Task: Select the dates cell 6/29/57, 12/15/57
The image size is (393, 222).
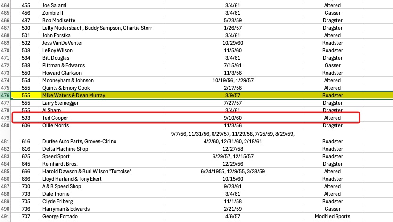Action: pyautogui.click(x=233, y=156)
